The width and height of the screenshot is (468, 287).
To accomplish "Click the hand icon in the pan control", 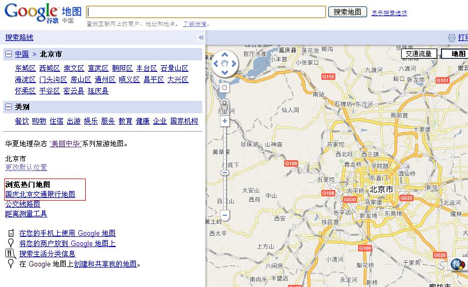I will tap(225, 63).
